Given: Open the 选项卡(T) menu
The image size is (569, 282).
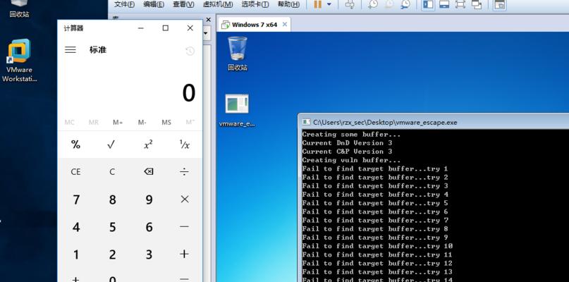Looking at the screenshot, I should 255,4.
